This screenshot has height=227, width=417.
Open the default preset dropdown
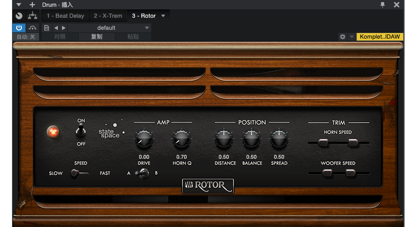click(x=109, y=28)
